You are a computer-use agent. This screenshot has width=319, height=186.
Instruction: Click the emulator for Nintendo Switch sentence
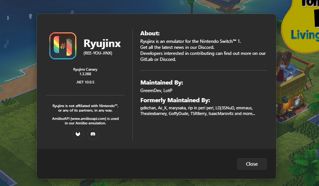coord(190,41)
